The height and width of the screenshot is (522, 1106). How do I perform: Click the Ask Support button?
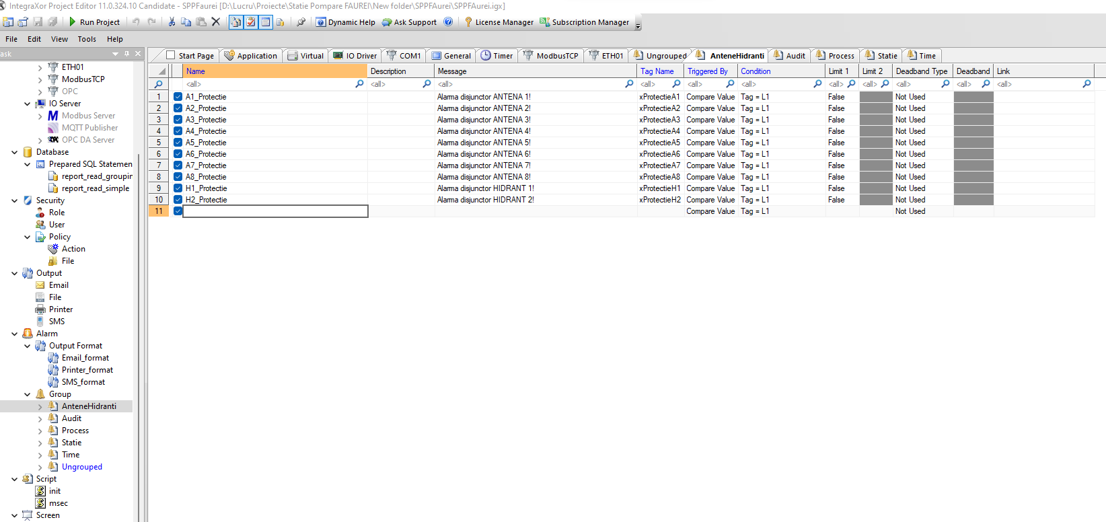[x=409, y=22]
